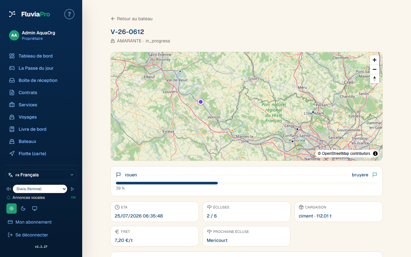Open the Siwis (femme) voice dropdown
Screen dimensions: 411x257
[x=40, y=189]
